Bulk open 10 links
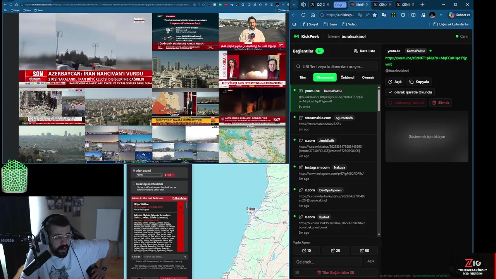The image size is (496, 279). (307, 250)
